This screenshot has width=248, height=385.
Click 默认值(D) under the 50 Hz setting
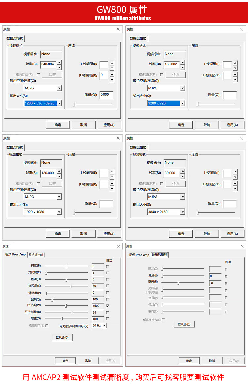[62, 338]
